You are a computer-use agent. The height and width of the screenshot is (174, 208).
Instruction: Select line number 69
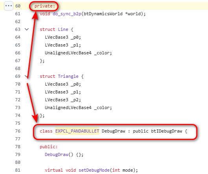click(x=18, y=76)
